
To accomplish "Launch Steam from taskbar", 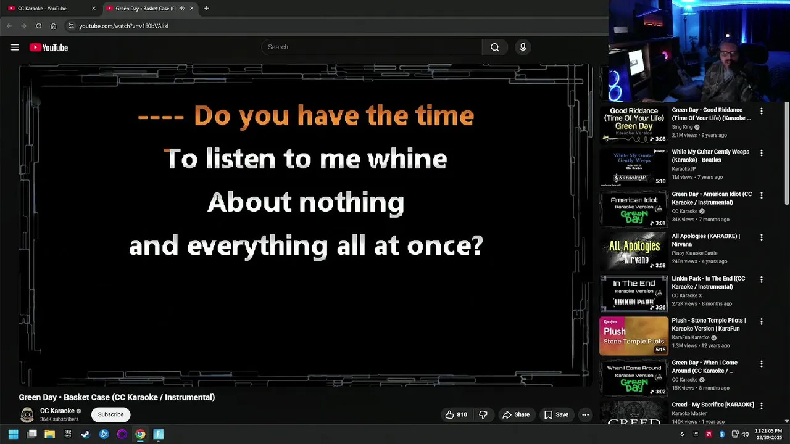I will 86,434.
